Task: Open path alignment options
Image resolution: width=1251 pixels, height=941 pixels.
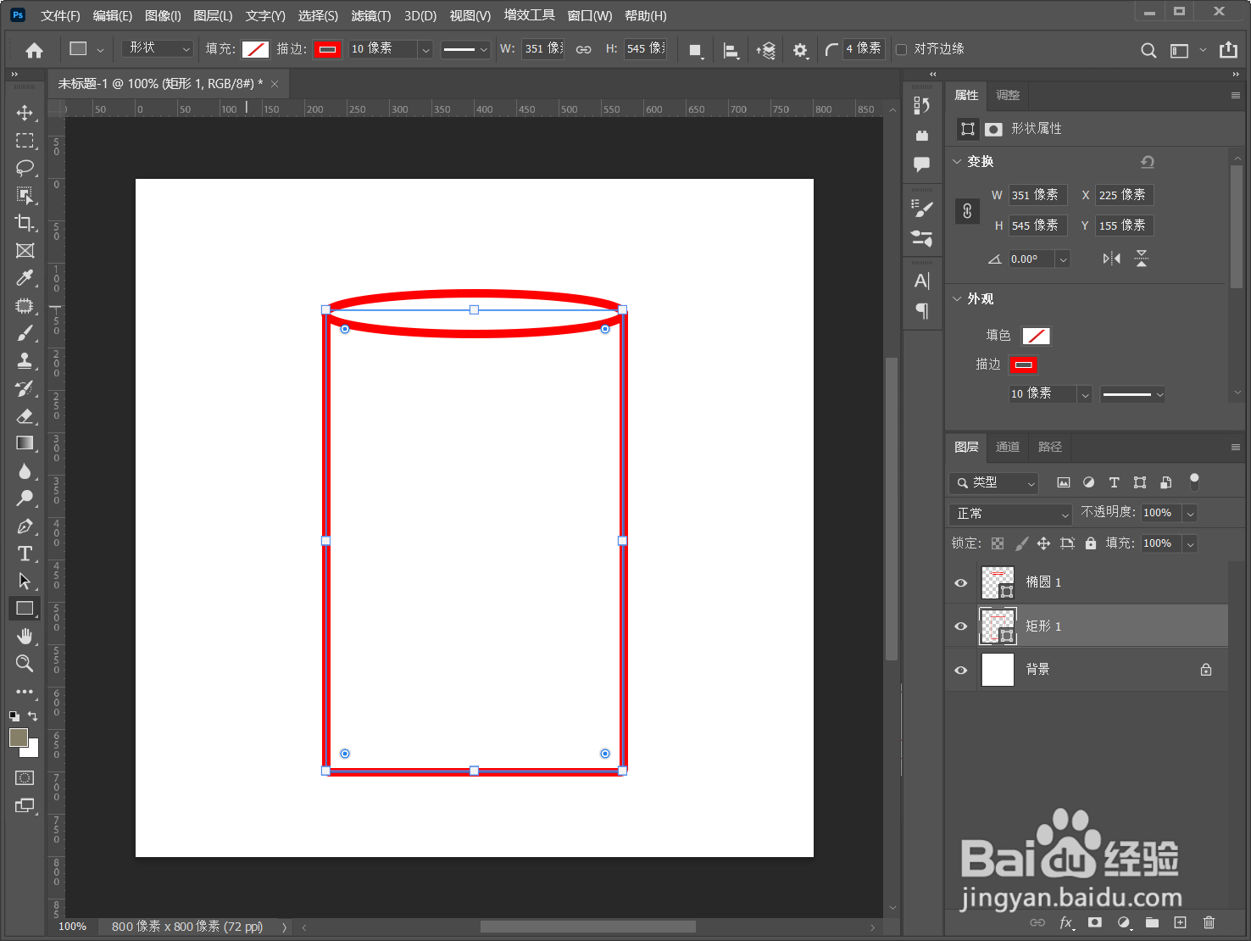Action: coord(731,50)
